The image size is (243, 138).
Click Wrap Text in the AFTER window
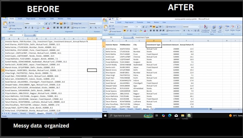[x=171, y=27]
